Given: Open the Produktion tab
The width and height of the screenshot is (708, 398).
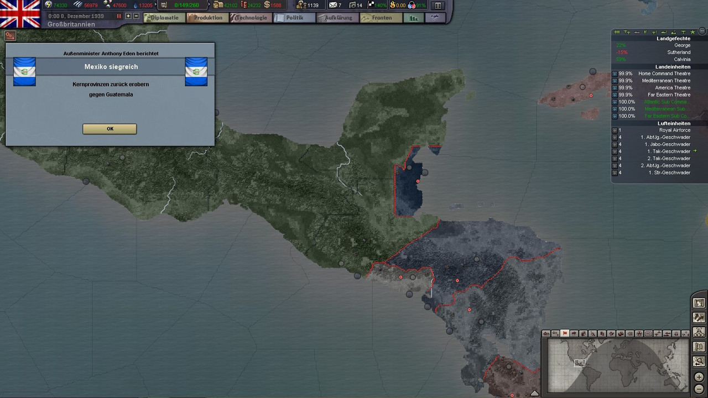Looking at the screenshot, I should tap(207, 18).
